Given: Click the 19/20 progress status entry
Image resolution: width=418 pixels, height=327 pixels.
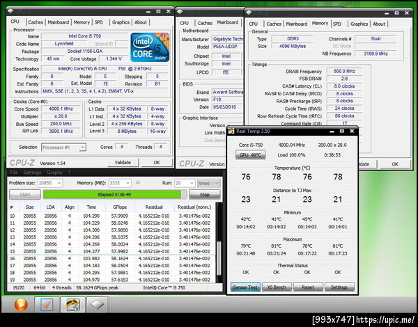Looking at the screenshot, I should tap(19, 287).
